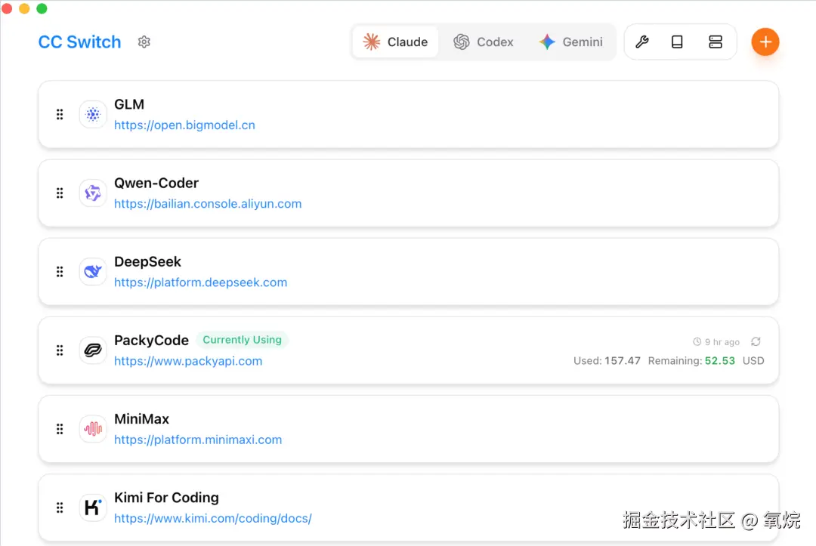Click the Remaining 52.53 value
Screen dimensions: 816x546
click(x=691, y=361)
